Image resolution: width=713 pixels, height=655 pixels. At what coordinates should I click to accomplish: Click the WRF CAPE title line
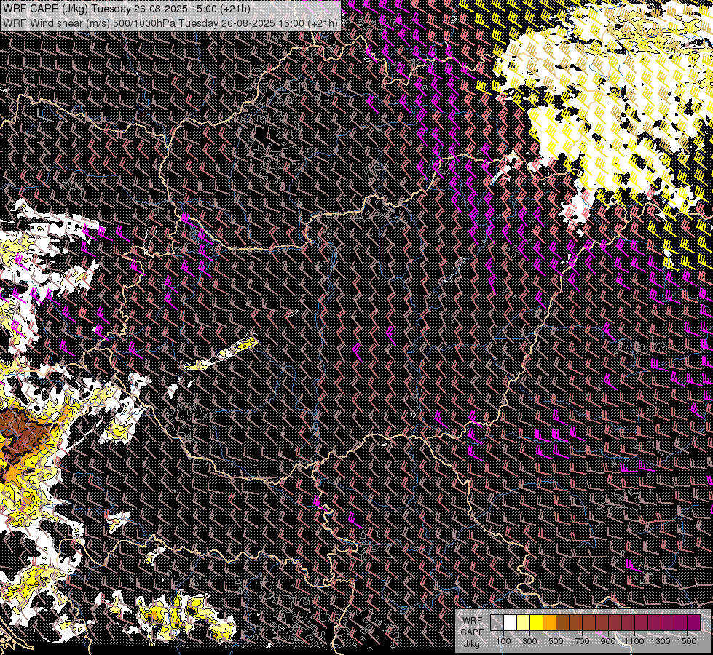[125, 8]
